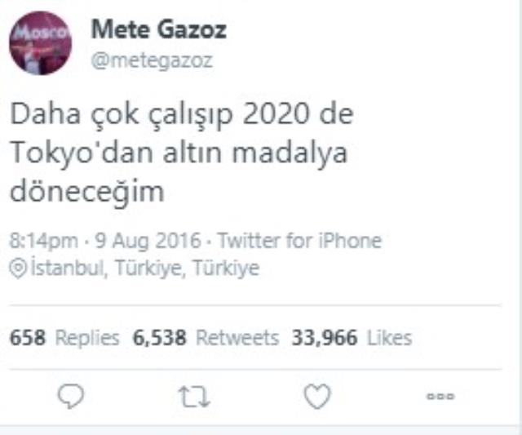Select the tweet text about Tokyo 2020
The height and width of the screenshot is (435, 522).
tap(182, 153)
